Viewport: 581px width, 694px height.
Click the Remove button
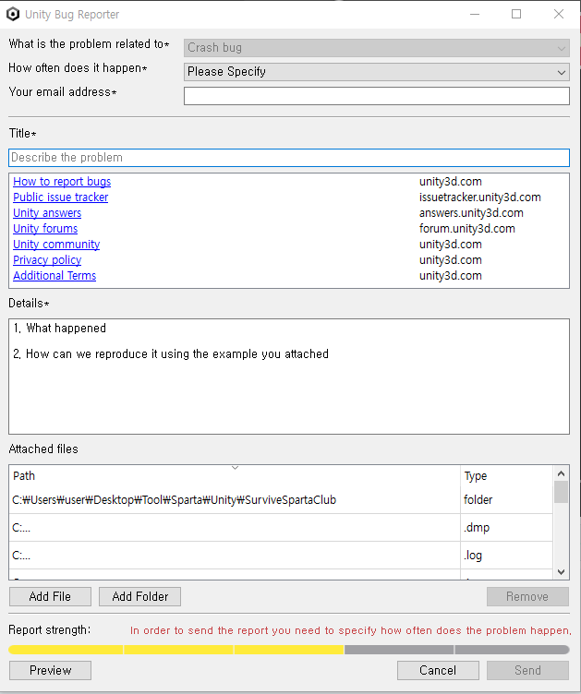click(x=527, y=596)
